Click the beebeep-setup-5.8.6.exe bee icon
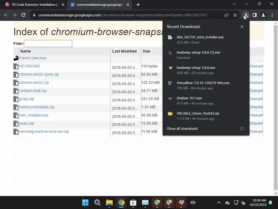This screenshot has height=209, width=278. click(x=170, y=68)
